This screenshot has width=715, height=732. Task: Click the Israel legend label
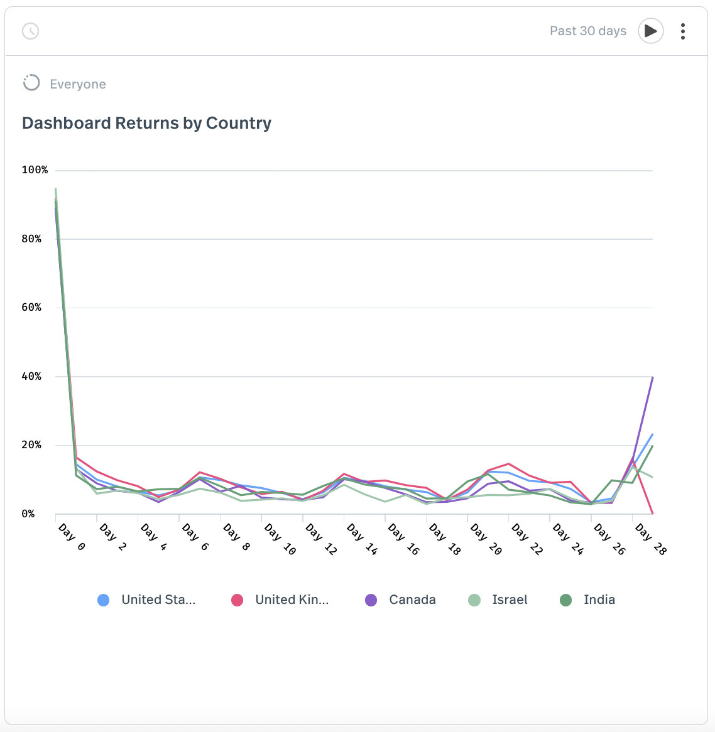[x=510, y=600]
